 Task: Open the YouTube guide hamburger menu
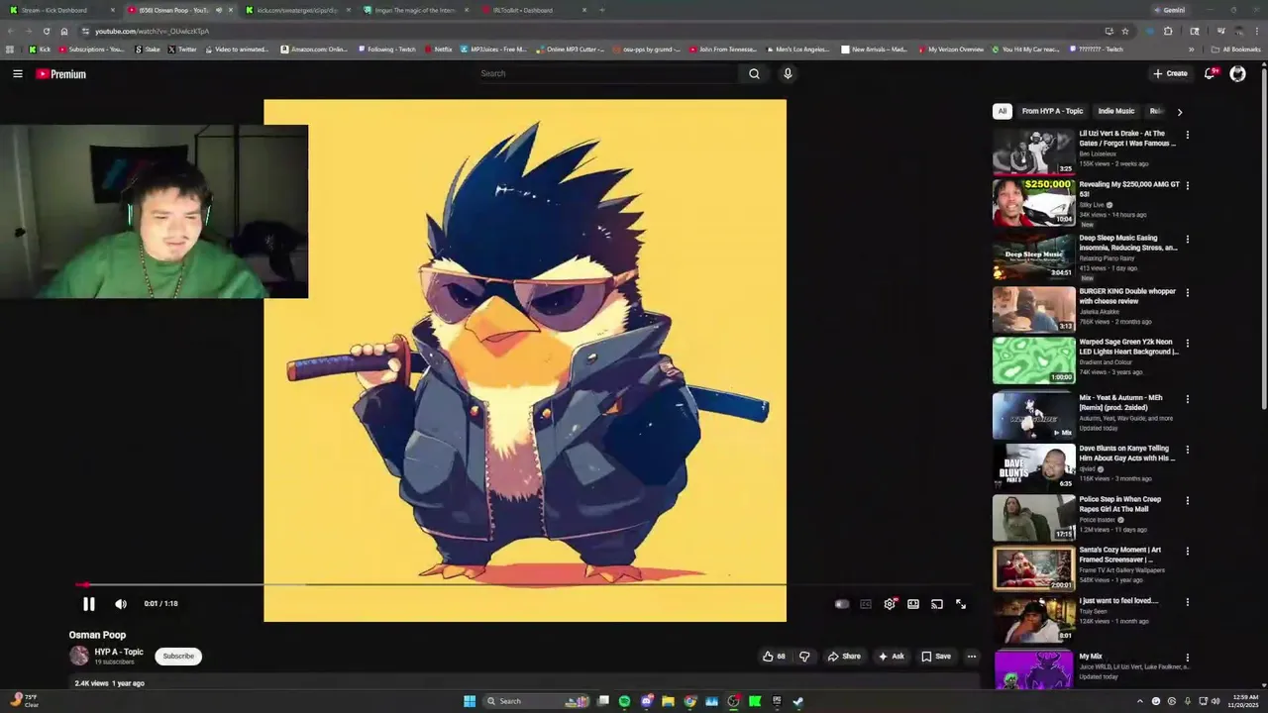[17, 73]
